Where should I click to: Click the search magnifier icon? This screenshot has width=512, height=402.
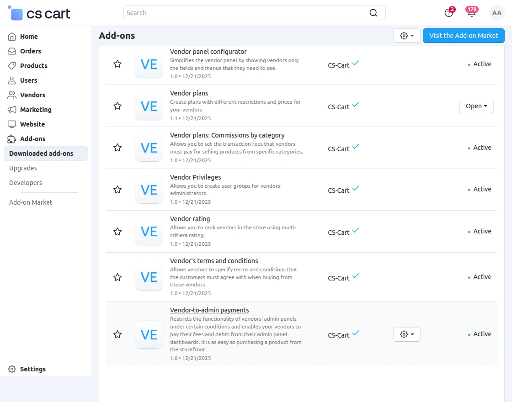click(x=373, y=13)
